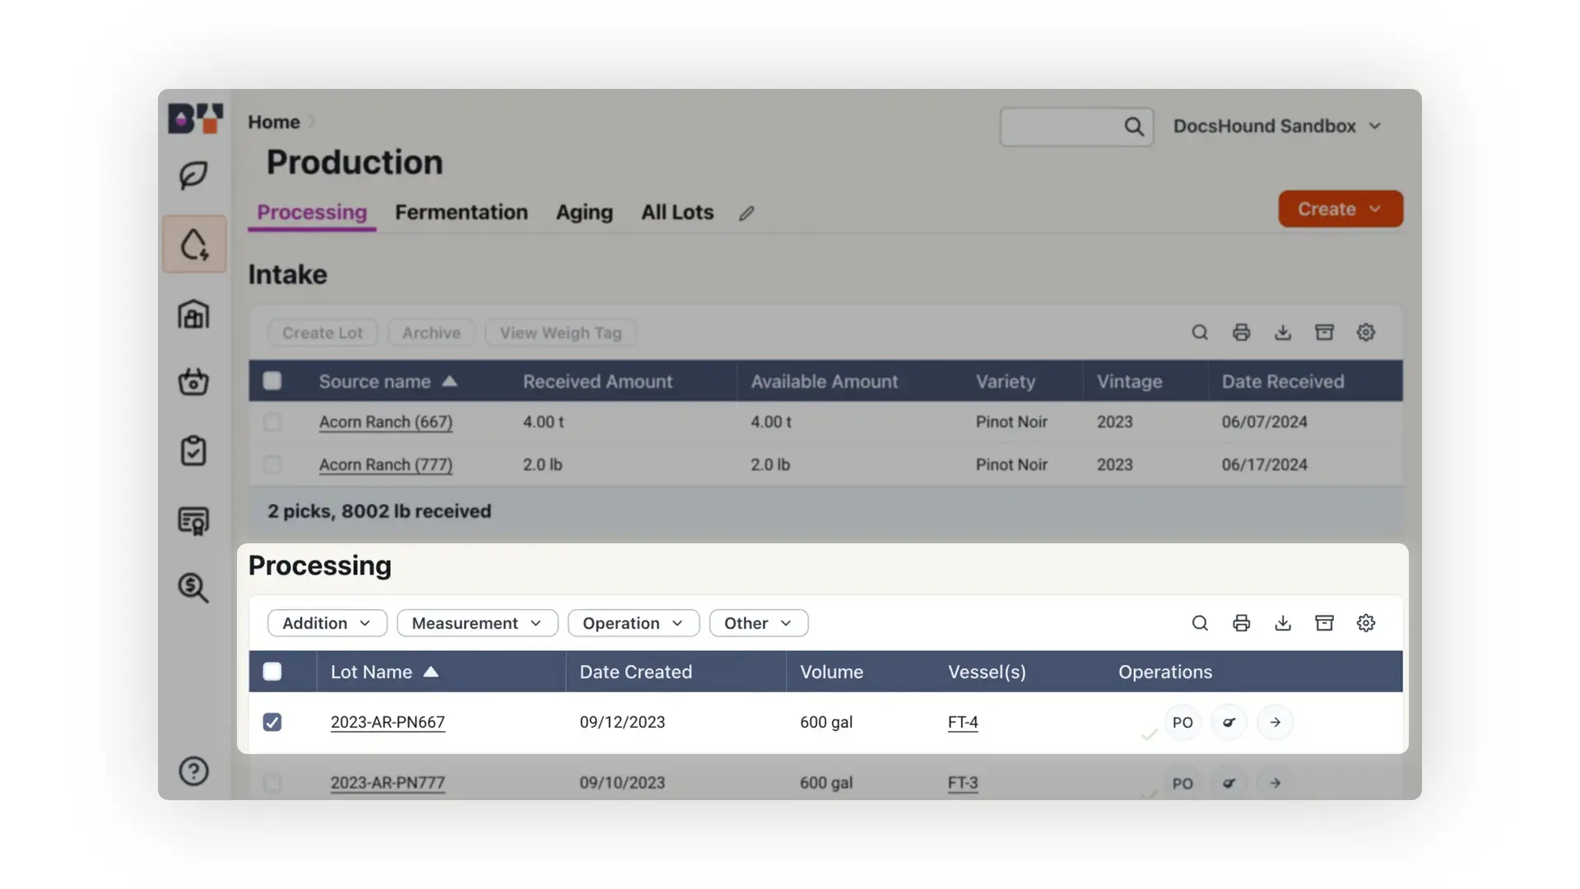Click the Create Lot button
The width and height of the screenshot is (1580, 889).
tap(323, 333)
